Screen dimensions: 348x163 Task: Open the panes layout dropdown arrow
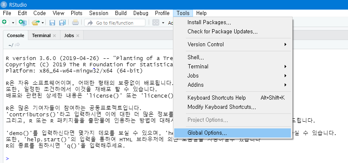pyautogui.click(x=163, y=23)
